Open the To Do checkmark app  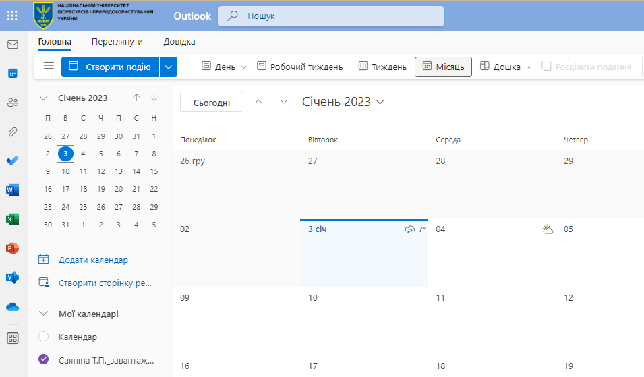coord(12,161)
